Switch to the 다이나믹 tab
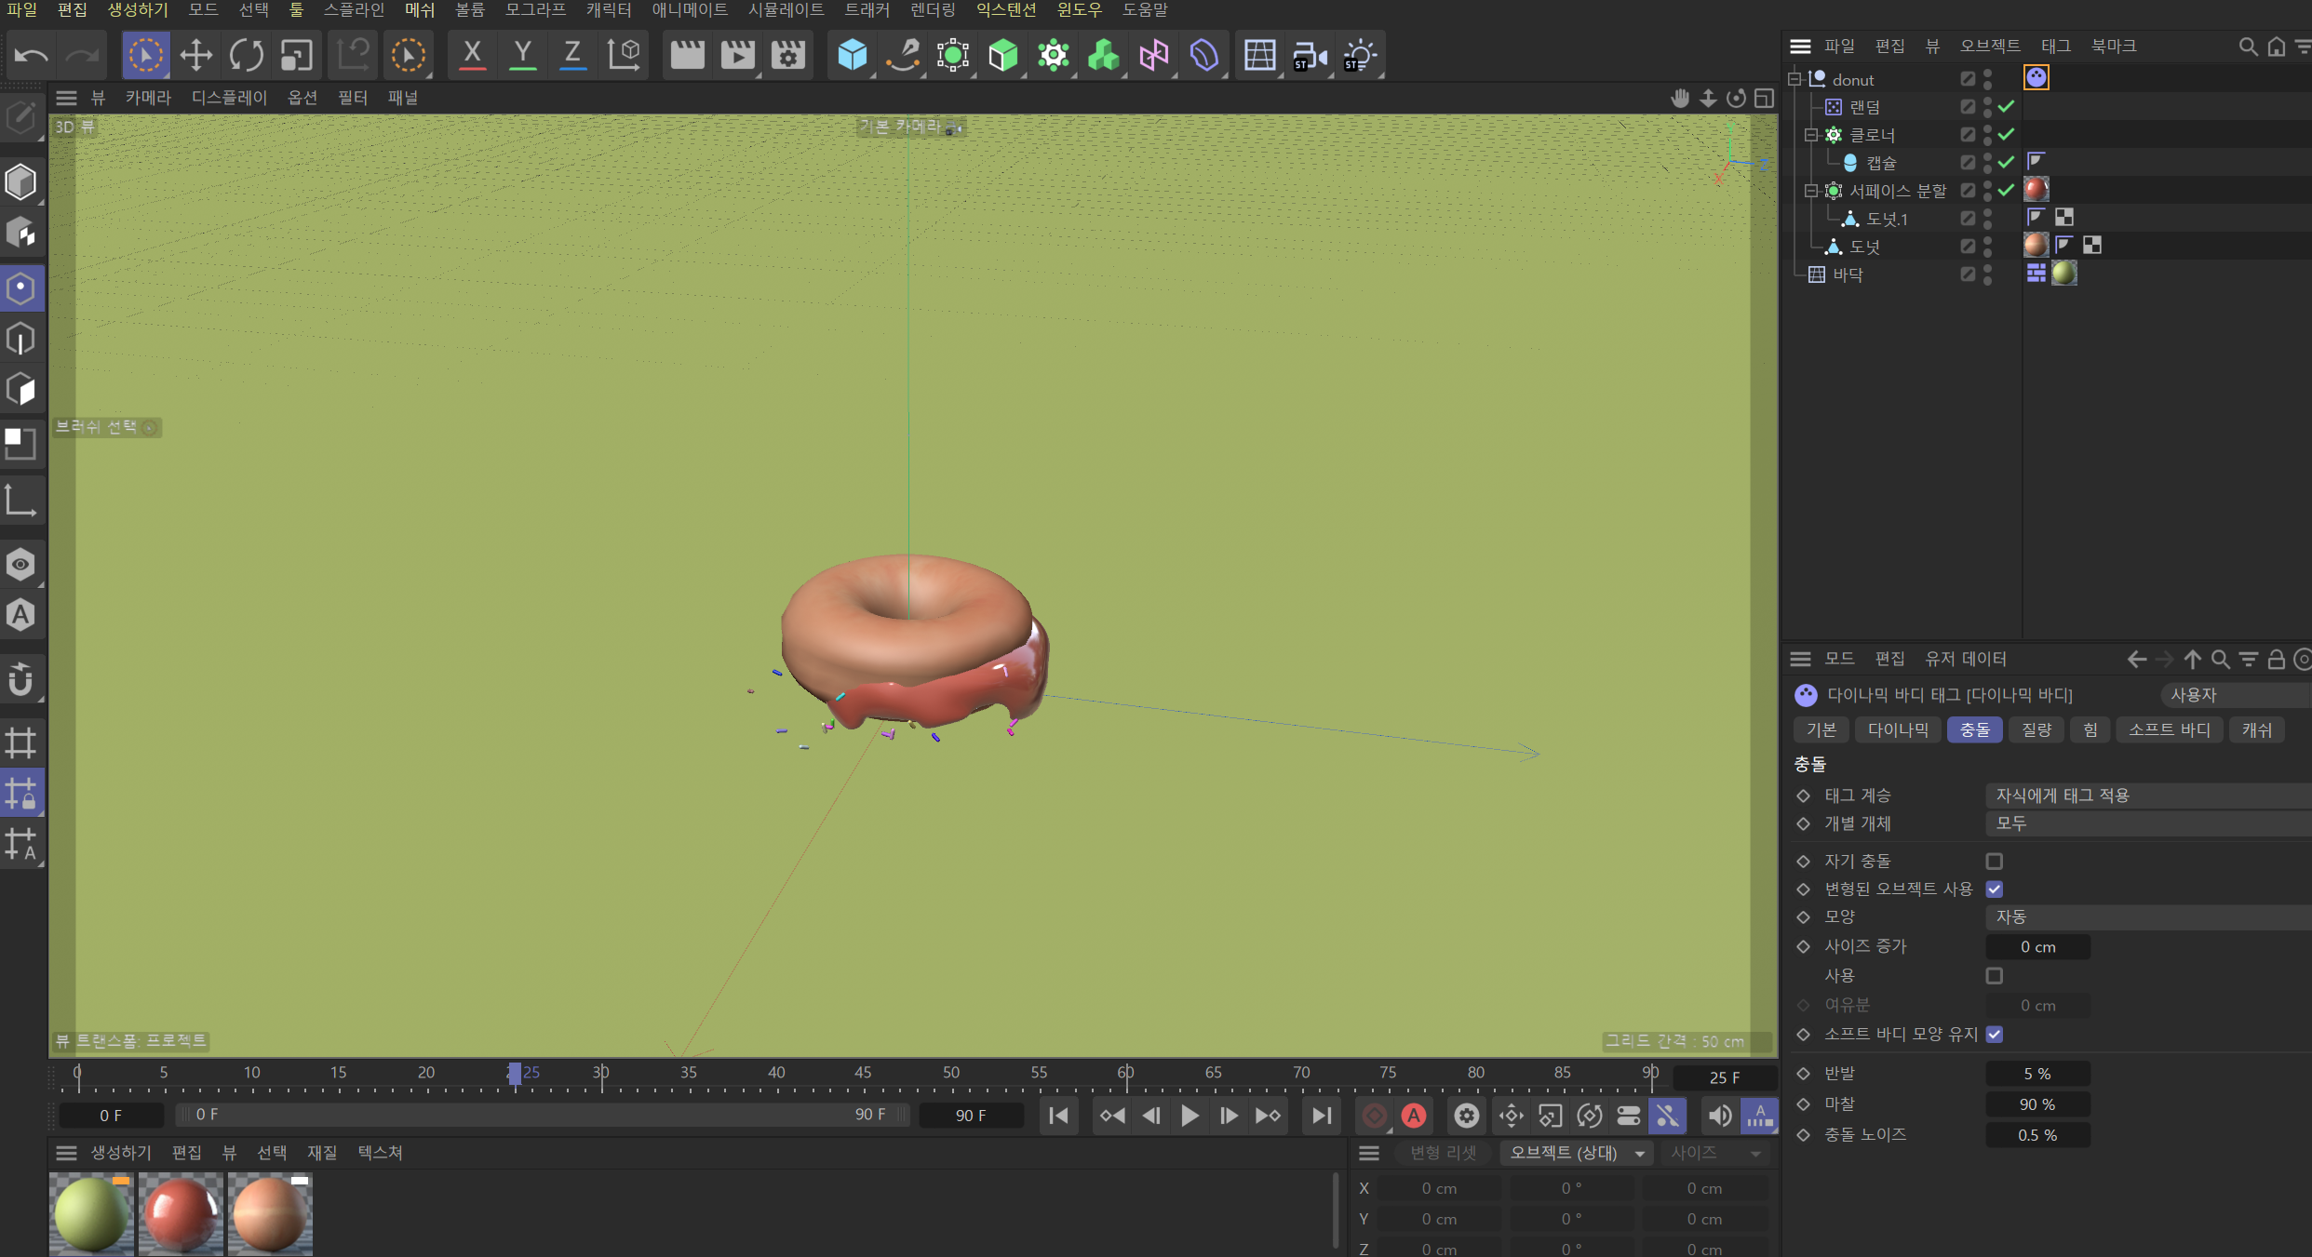2312x1257 pixels. [x=1898, y=729]
